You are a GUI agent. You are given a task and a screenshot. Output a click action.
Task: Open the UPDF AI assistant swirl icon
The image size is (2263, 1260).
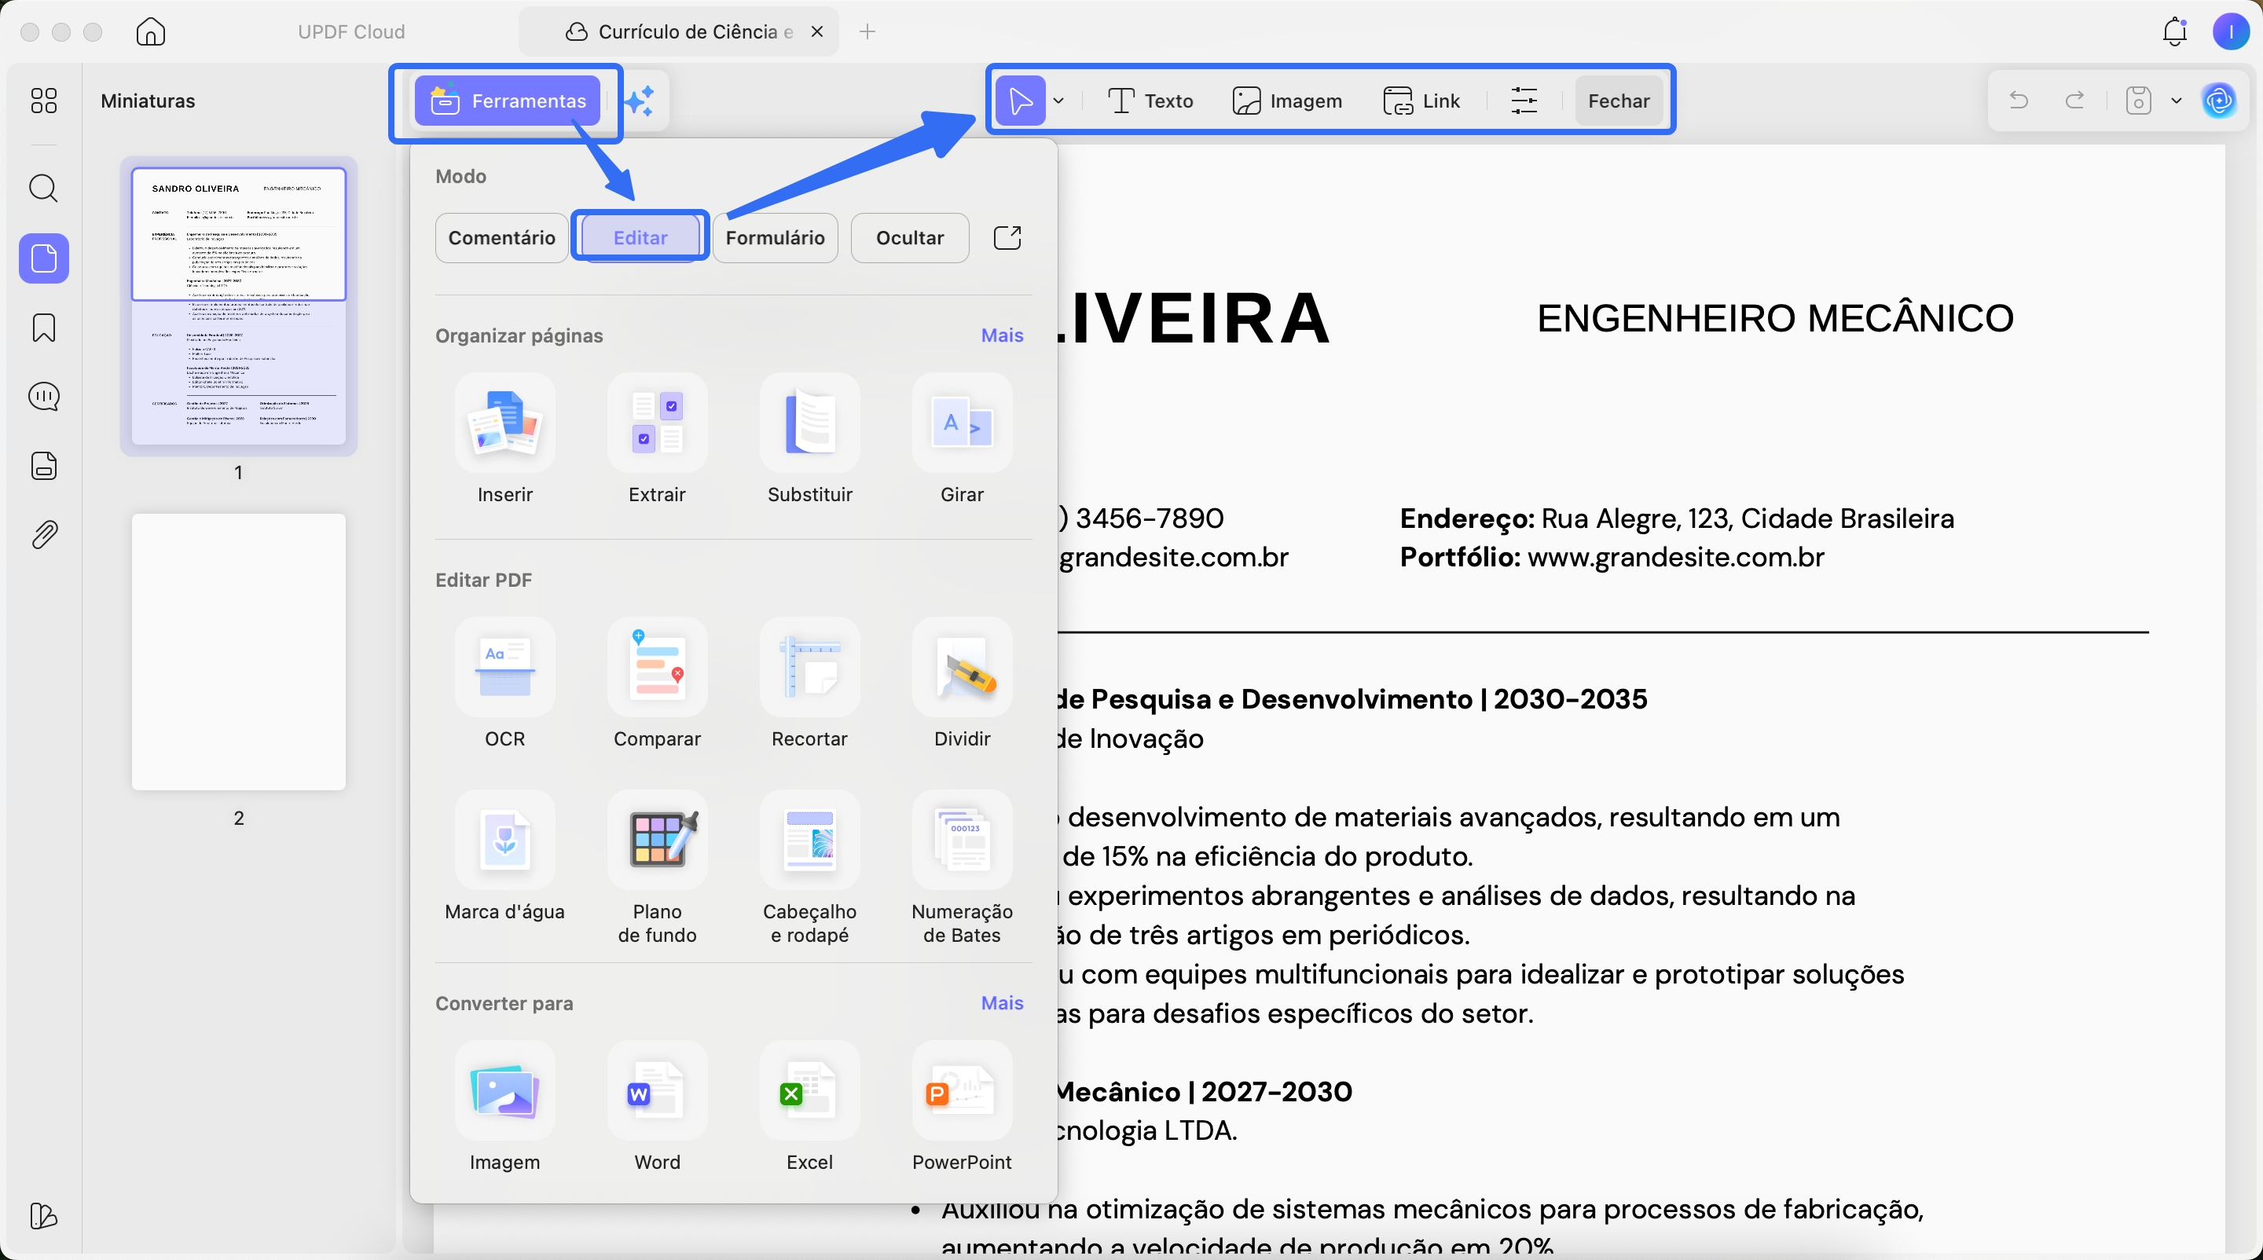(x=2219, y=101)
